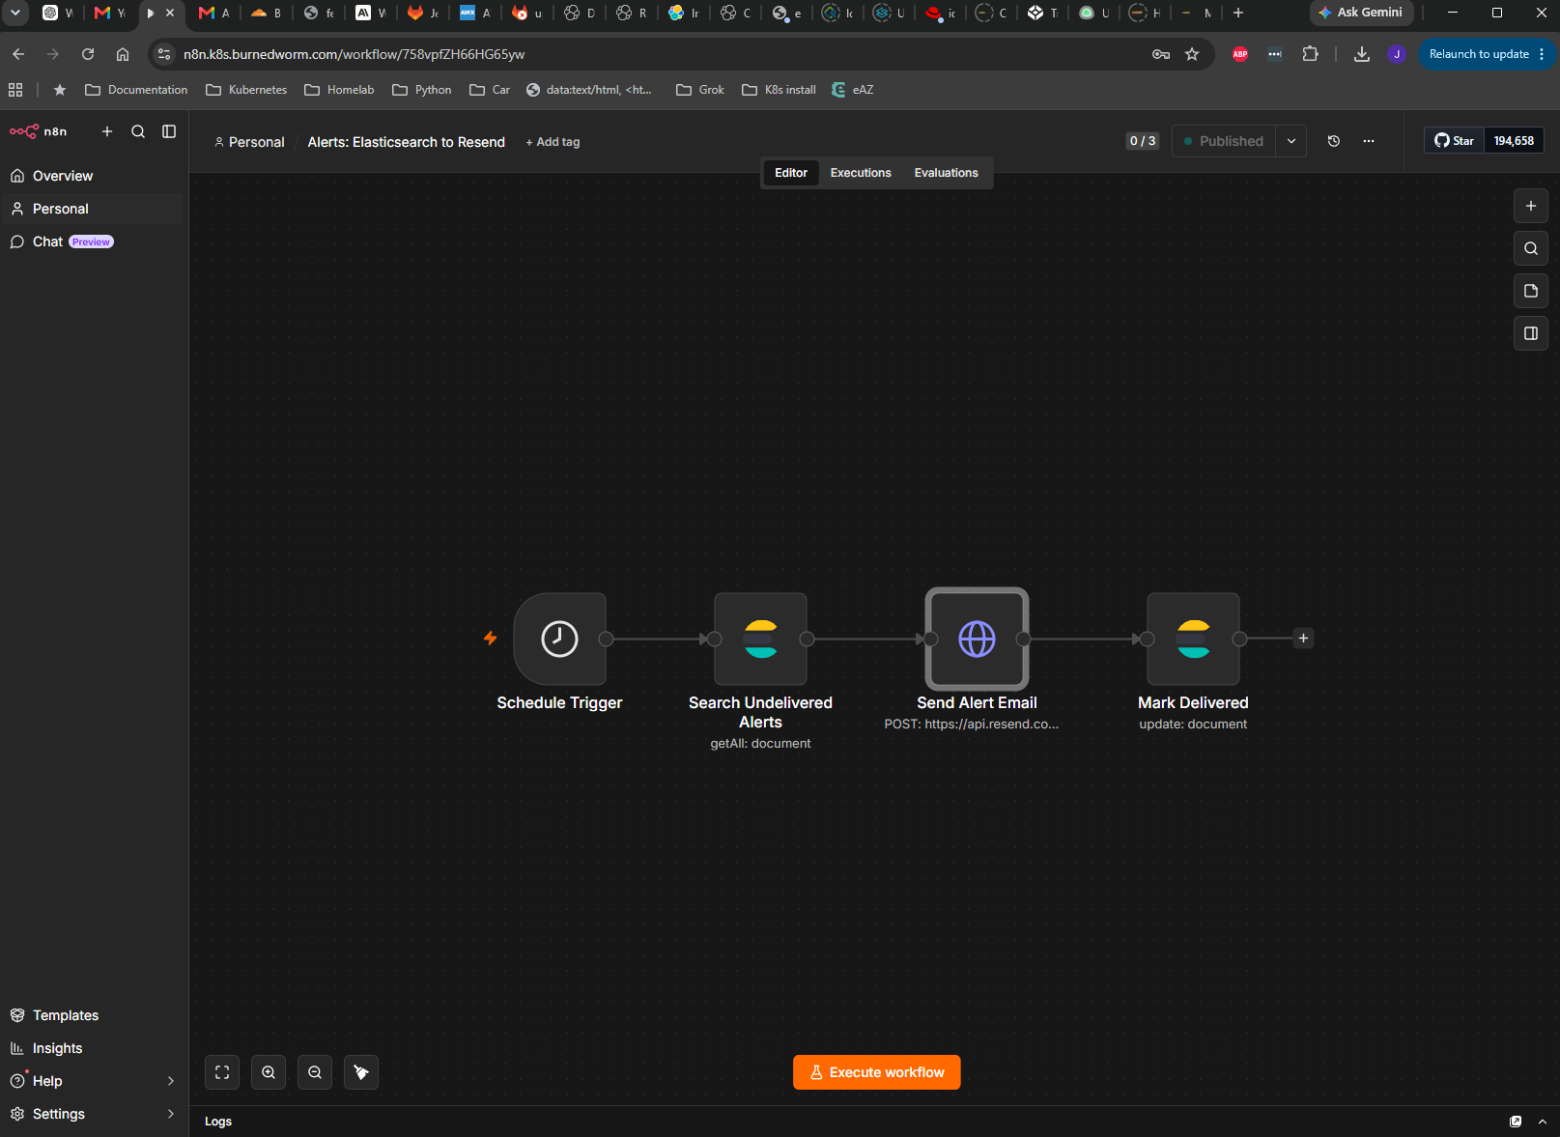Open workflow history icon
The width and height of the screenshot is (1560, 1137).
tap(1334, 141)
